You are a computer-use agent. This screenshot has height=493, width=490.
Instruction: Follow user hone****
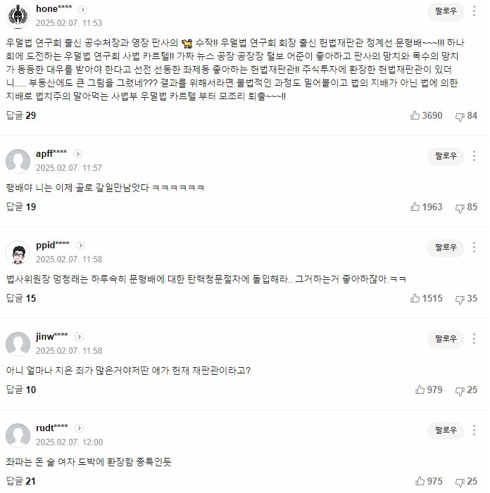pyautogui.click(x=446, y=12)
